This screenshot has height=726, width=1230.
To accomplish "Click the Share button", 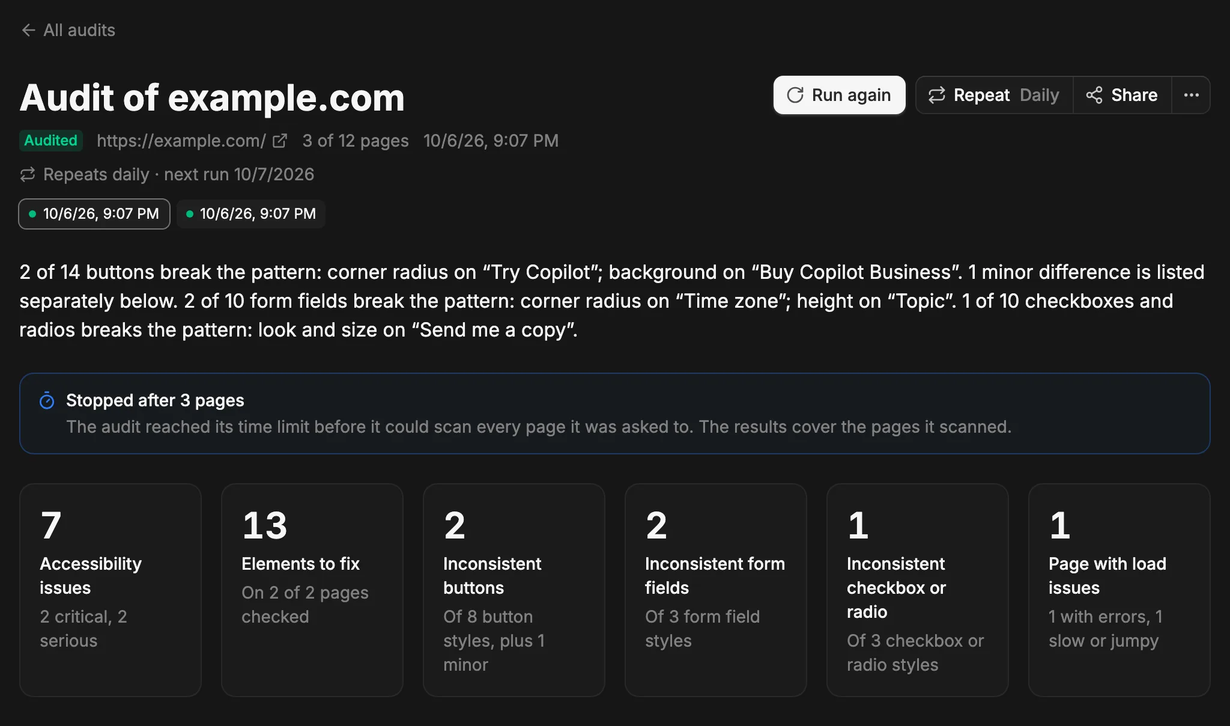I will pos(1122,95).
